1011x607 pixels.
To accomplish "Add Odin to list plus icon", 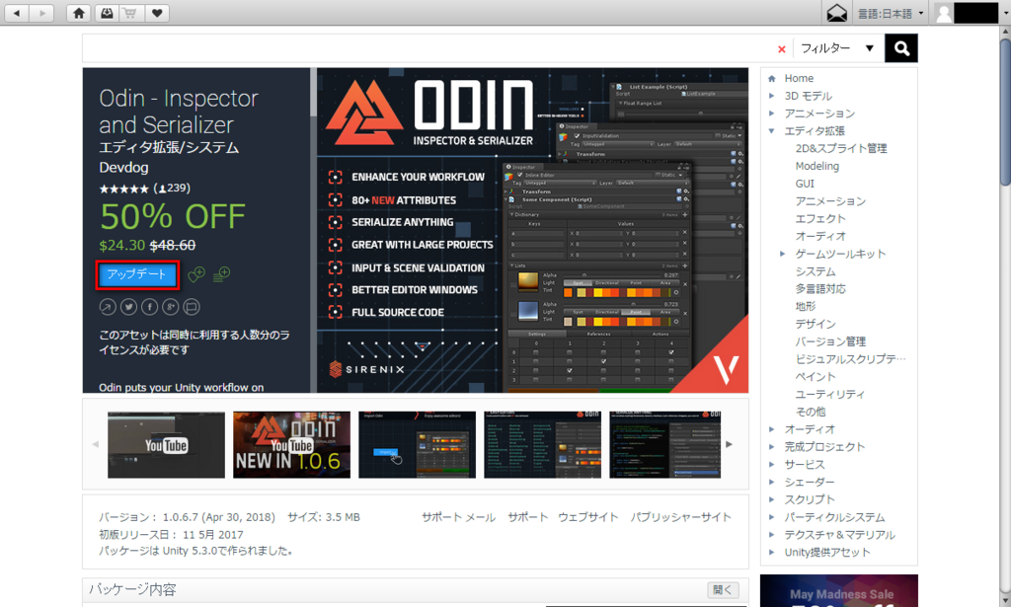I will 221,274.
